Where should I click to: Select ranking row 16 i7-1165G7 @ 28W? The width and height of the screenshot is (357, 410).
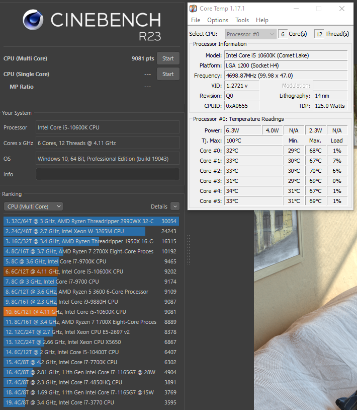(x=92, y=372)
